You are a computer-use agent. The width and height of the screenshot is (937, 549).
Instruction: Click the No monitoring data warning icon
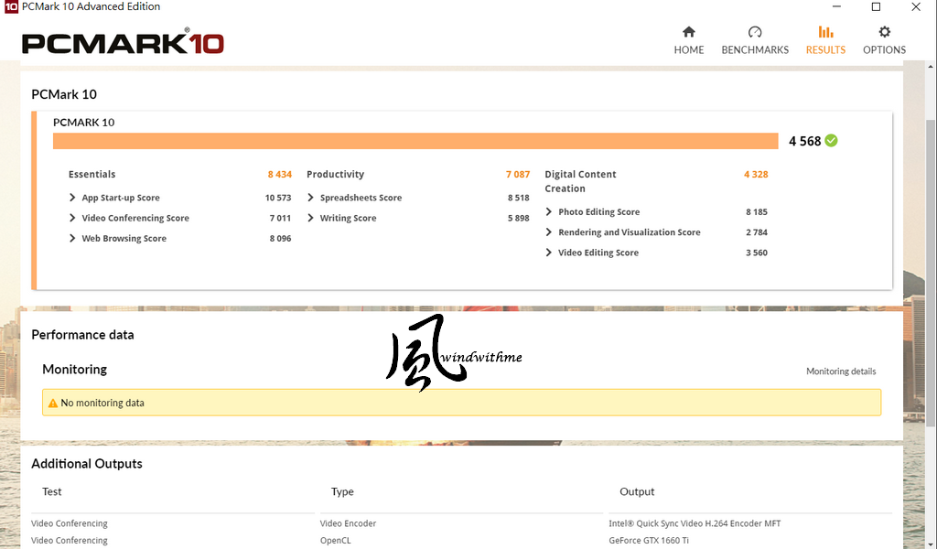52,404
